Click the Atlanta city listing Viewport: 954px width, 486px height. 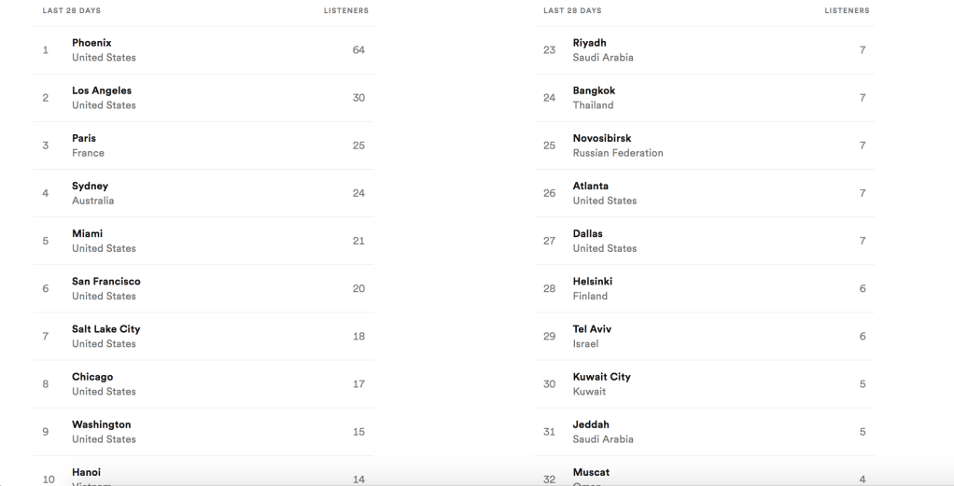(x=704, y=193)
